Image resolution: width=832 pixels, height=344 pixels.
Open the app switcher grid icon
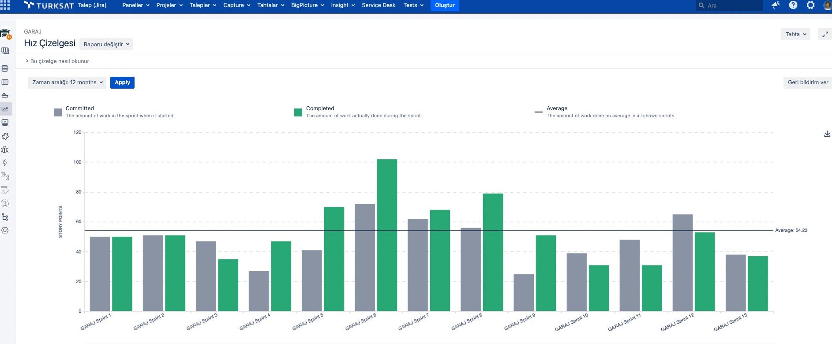point(5,5)
